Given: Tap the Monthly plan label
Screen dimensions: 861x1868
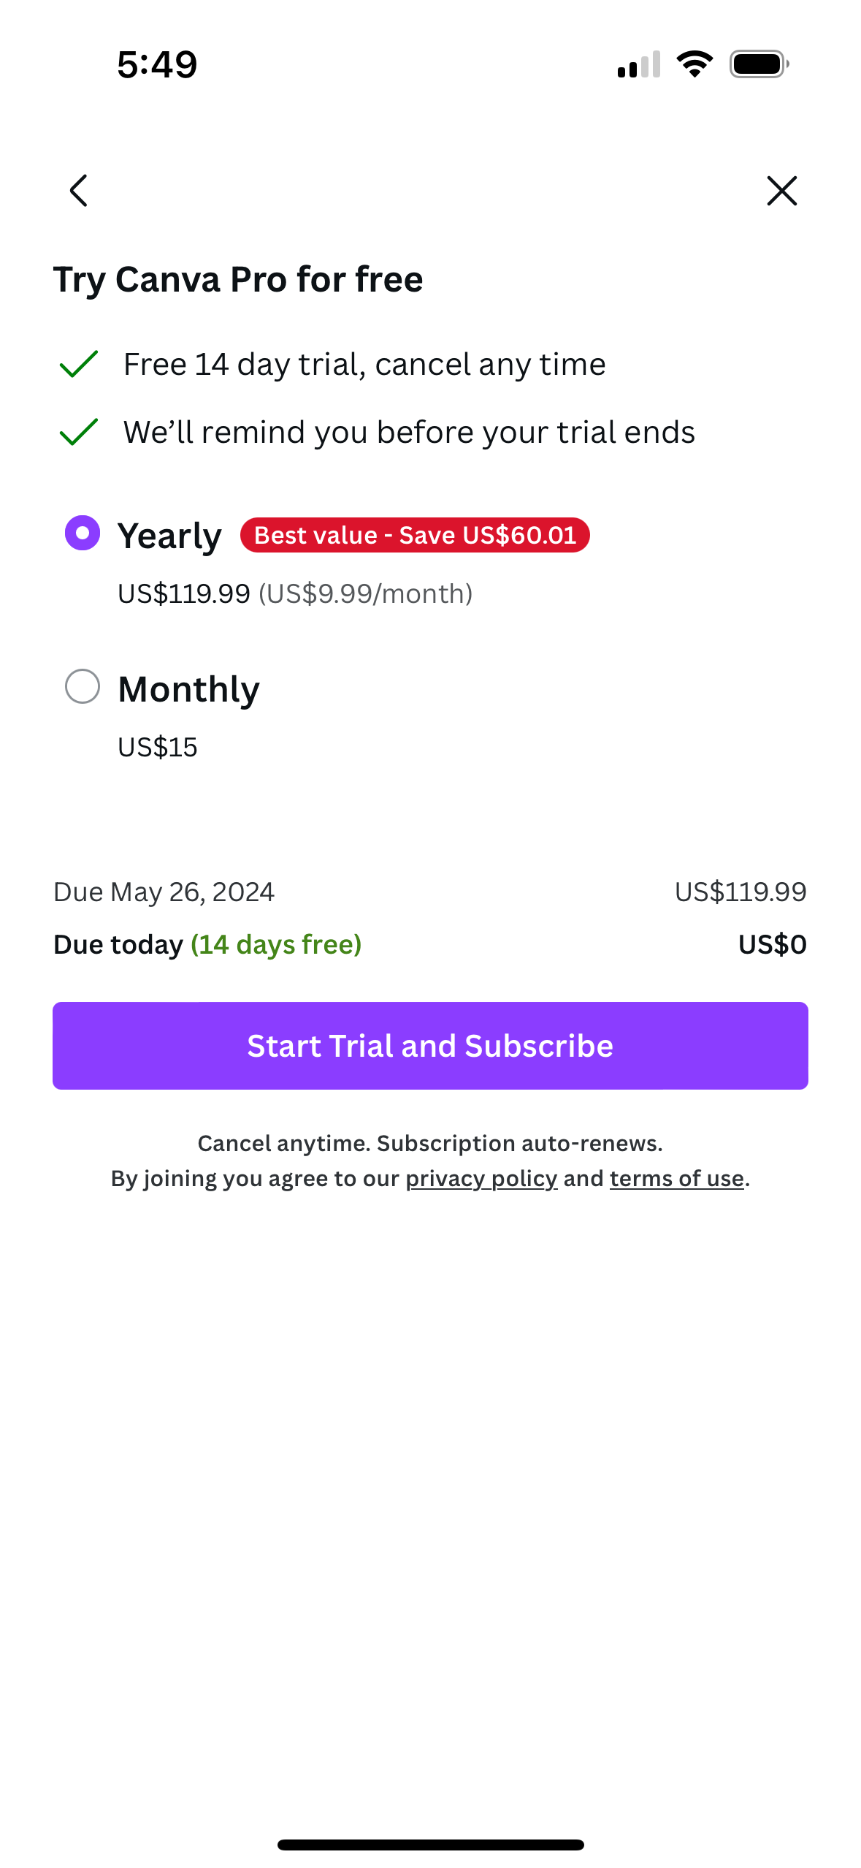Looking at the screenshot, I should (189, 689).
